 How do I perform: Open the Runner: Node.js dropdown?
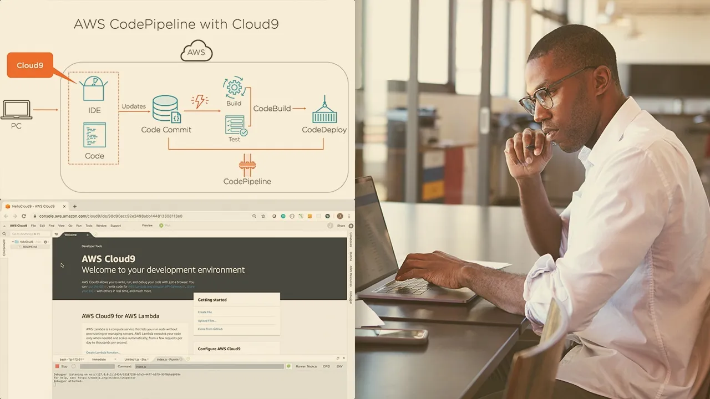click(306, 366)
